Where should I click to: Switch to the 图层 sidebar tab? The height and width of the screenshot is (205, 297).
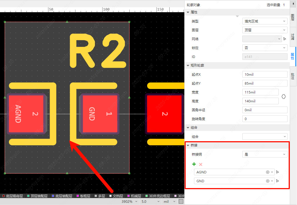pyautogui.click(x=293, y=18)
